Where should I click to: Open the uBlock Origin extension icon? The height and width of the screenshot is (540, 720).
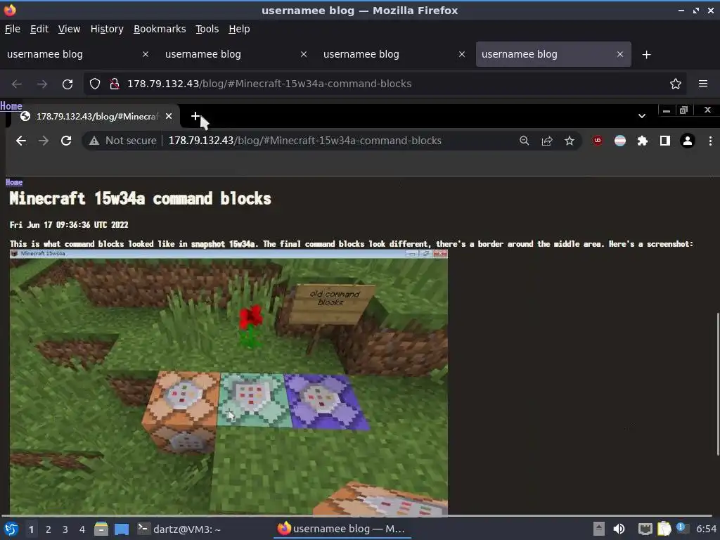click(x=598, y=141)
